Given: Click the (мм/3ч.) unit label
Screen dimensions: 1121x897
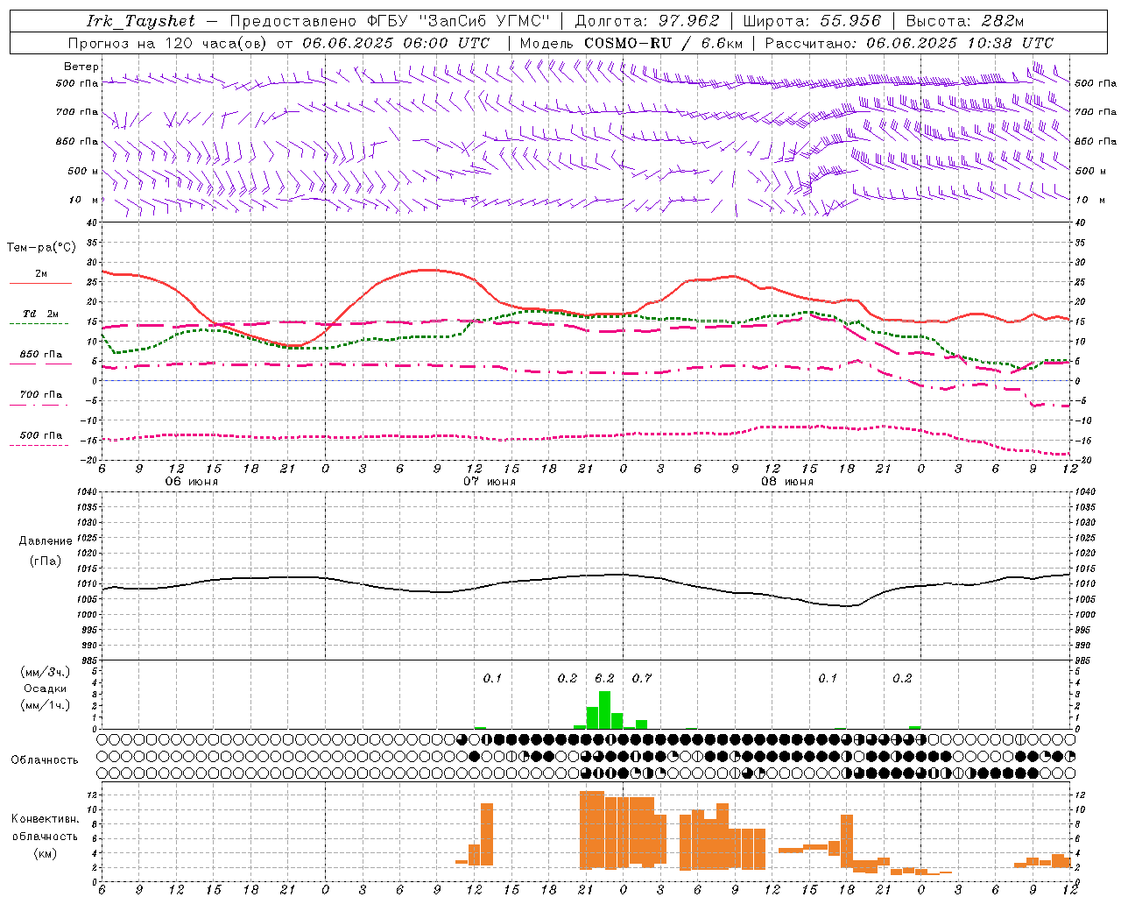Looking at the screenshot, I should [46, 672].
